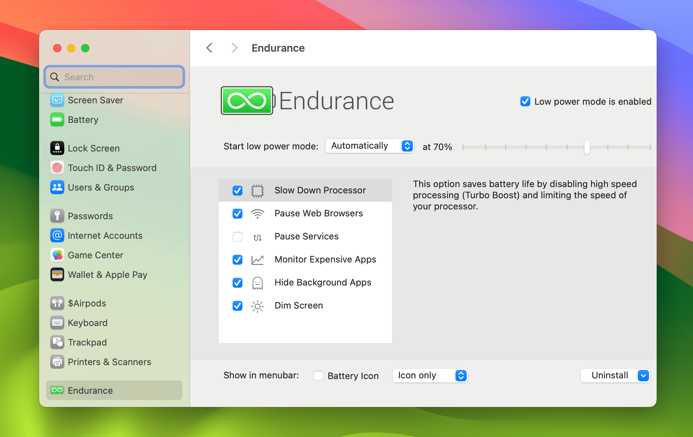Viewport: 693px width, 437px height.
Task: Click the Endurance title in header
Action: [x=278, y=48]
